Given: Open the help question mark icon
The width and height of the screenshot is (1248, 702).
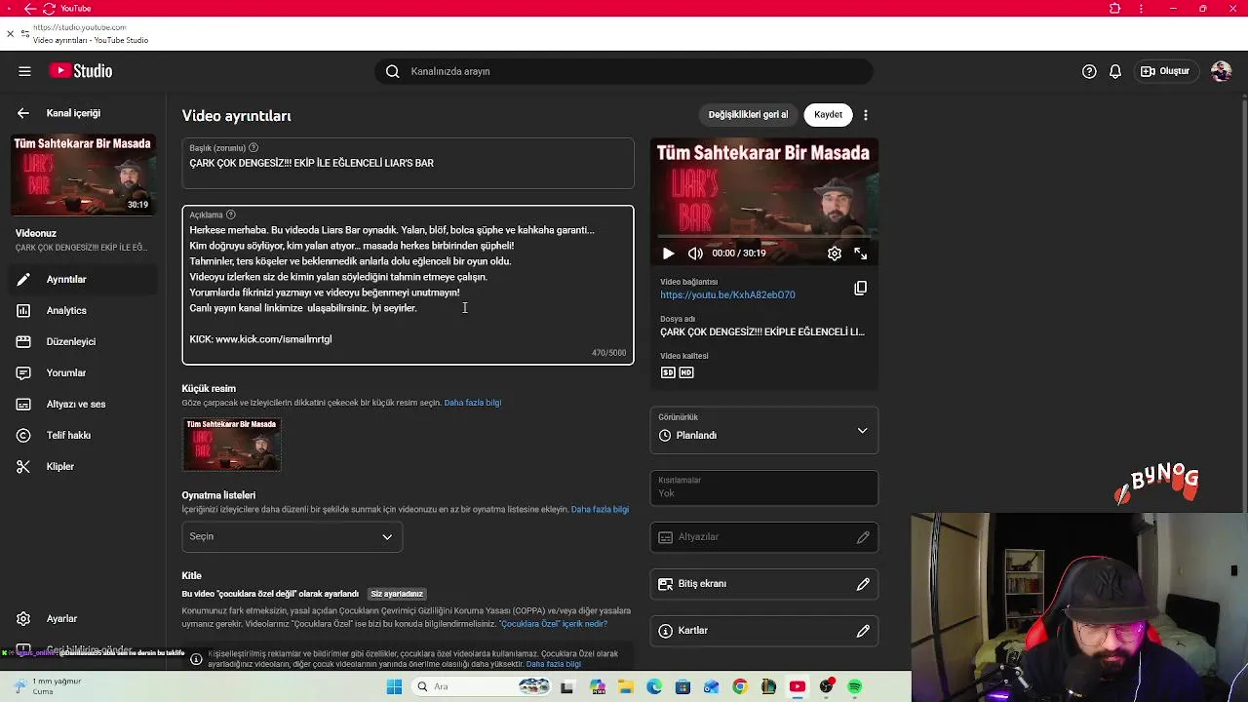Looking at the screenshot, I should click(x=1089, y=71).
